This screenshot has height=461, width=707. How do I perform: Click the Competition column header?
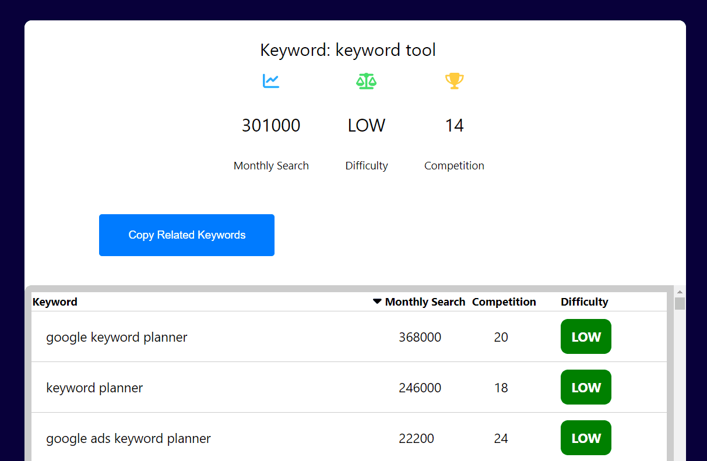point(504,302)
